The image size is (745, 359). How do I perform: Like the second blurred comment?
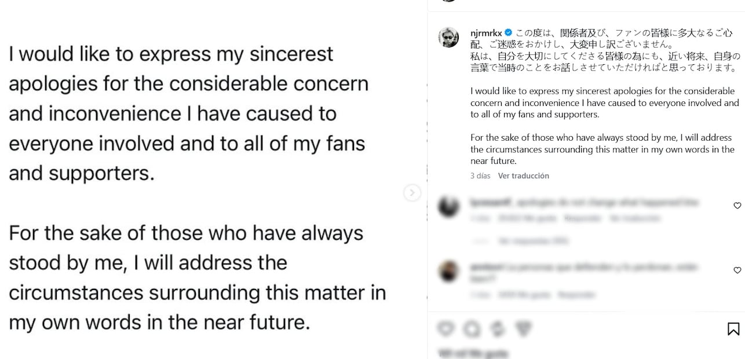(x=737, y=270)
